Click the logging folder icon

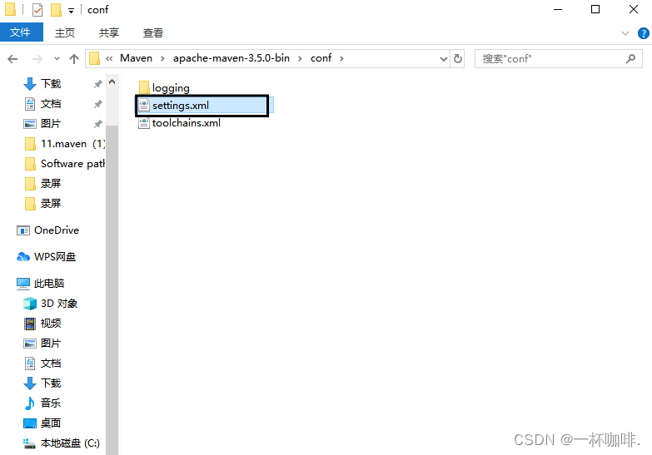pos(144,87)
